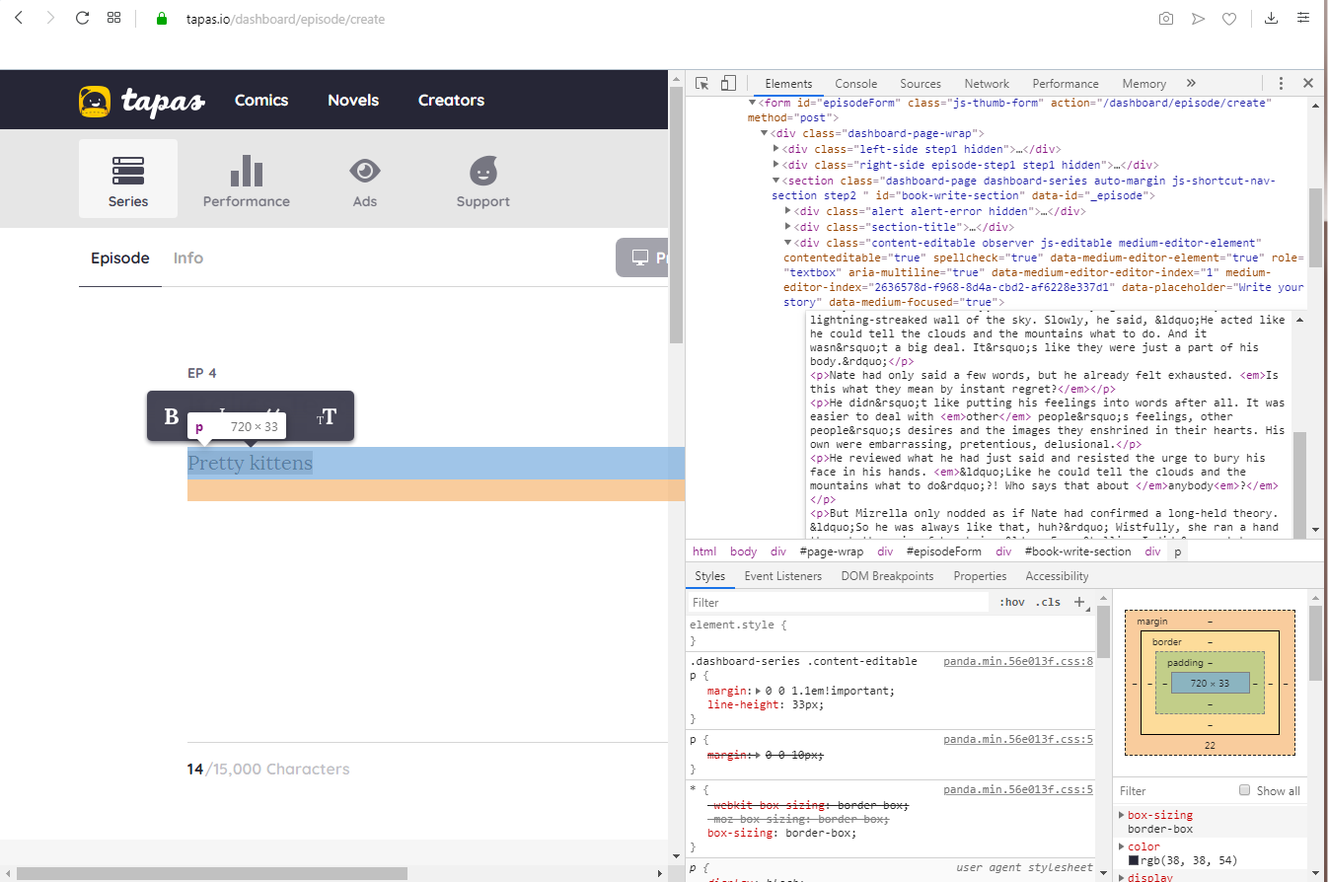This screenshot has height=882, width=1328.
Task: Switch to the Console tab
Action: click(855, 84)
